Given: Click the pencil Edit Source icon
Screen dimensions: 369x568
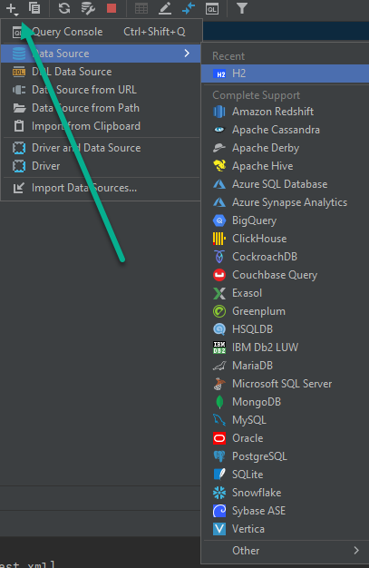Looking at the screenshot, I should click(x=165, y=8).
